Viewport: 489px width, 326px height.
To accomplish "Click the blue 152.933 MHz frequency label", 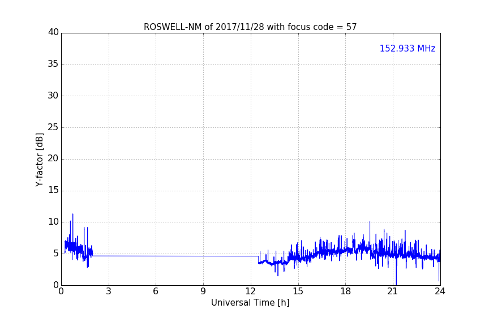I will [407, 48].
